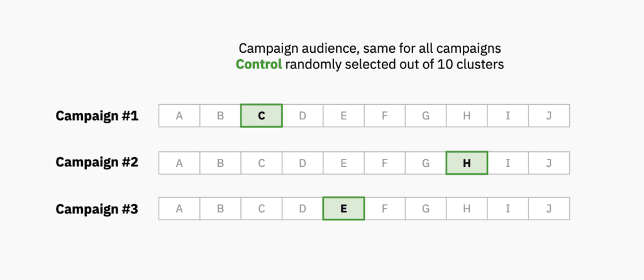
Task: Click cluster A in Campaign #1 row
Action: [180, 116]
